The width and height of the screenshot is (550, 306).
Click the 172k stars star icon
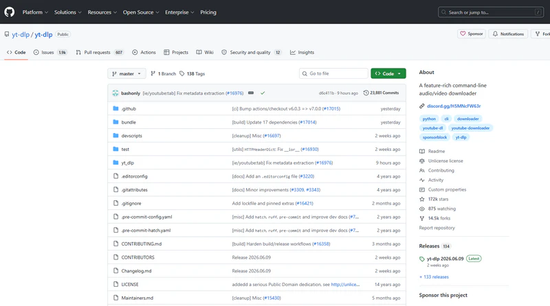pyautogui.click(x=422, y=199)
